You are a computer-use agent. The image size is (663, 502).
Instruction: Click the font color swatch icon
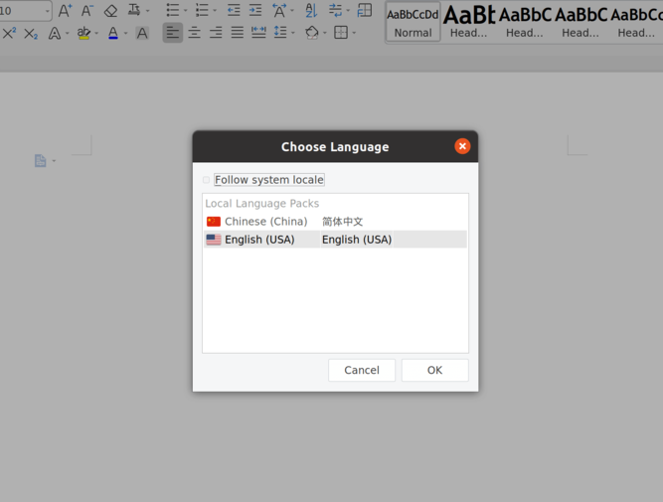[112, 33]
